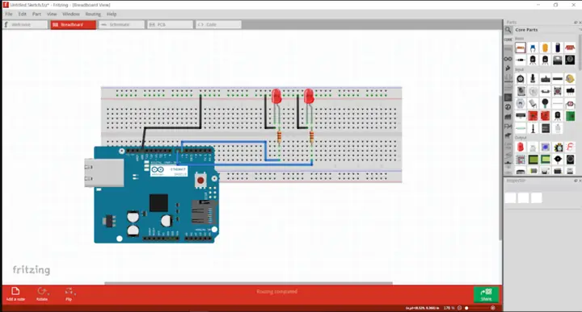Float the Parts panel with undock icon
Viewport: 582px width, 312px height.
click(576, 23)
